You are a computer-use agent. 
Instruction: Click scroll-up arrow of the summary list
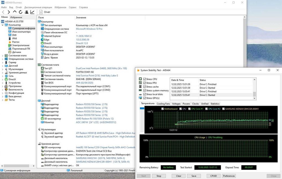pos(244,17)
